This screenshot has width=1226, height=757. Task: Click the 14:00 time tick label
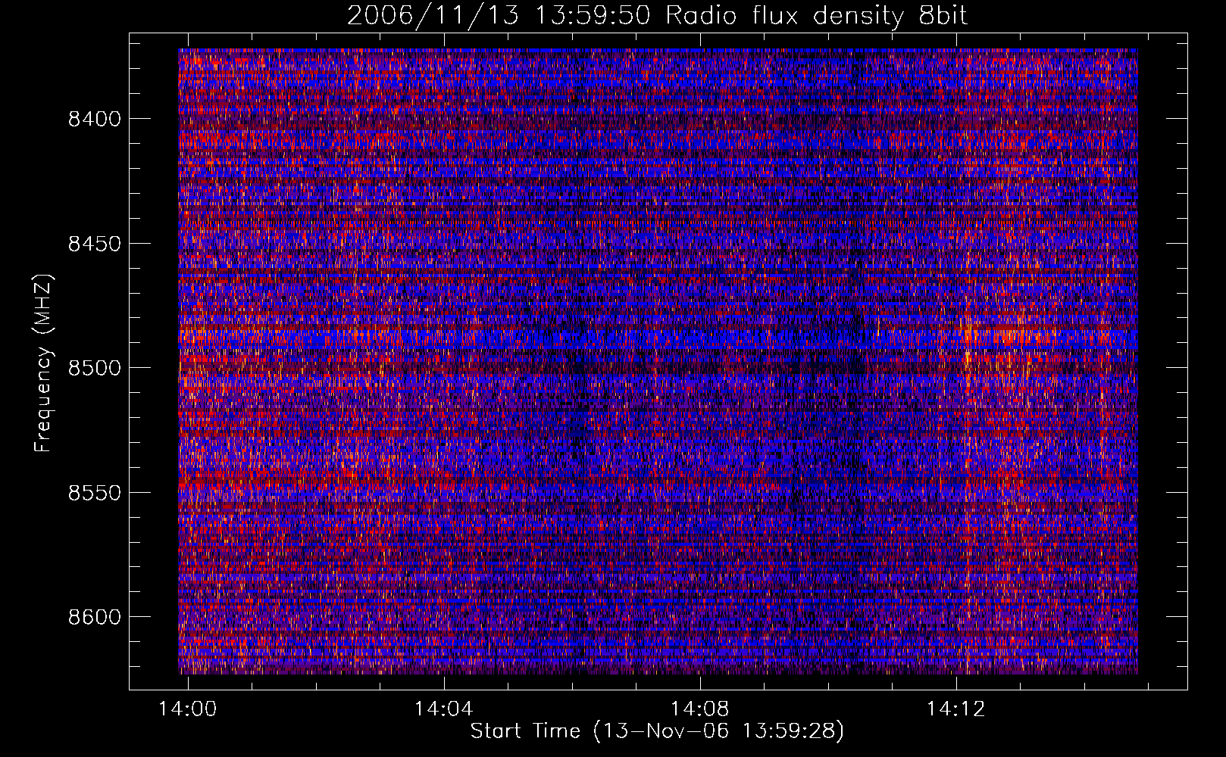pyautogui.click(x=187, y=709)
